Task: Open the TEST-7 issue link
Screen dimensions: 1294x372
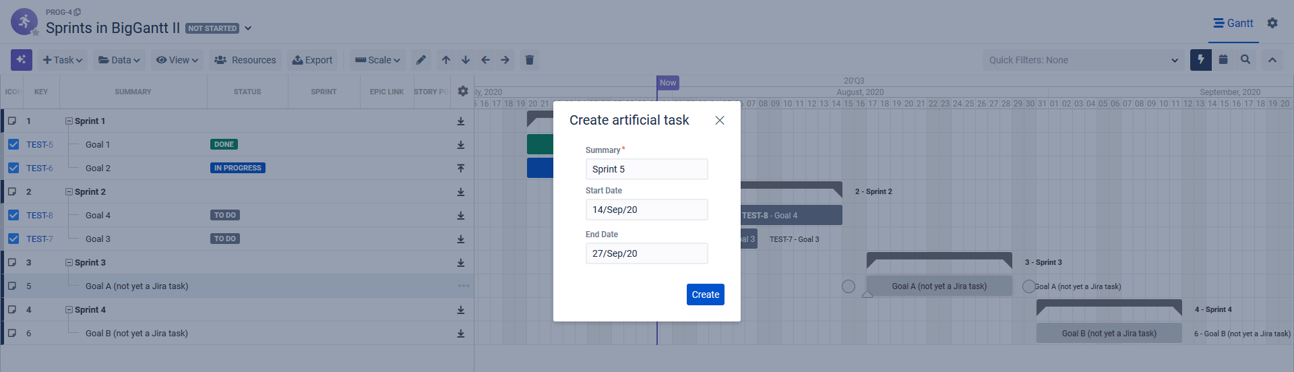Action: click(x=40, y=239)
